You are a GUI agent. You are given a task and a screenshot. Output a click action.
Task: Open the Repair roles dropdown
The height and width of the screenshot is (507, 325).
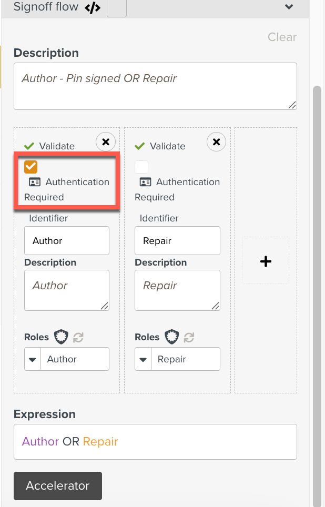(x=143, y=359)
